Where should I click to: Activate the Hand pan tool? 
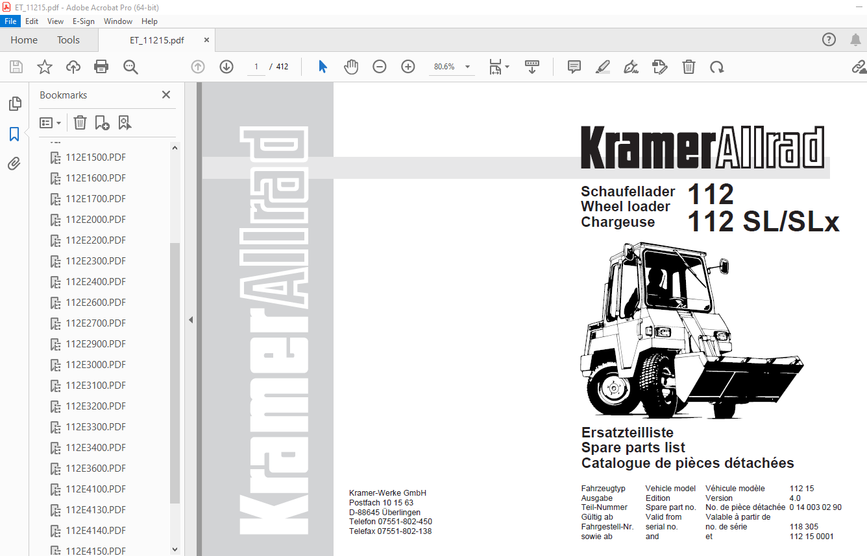tap(351, 67)
